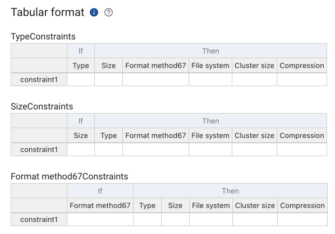Select TypeConstraints constraint1 Cluster size cell
The width and height of the screenshot is (335, 234).
point(254,79)
